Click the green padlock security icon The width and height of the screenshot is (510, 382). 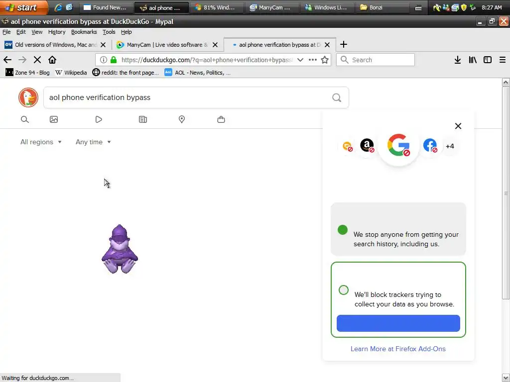pyautogui.click(x=114, y=60)
